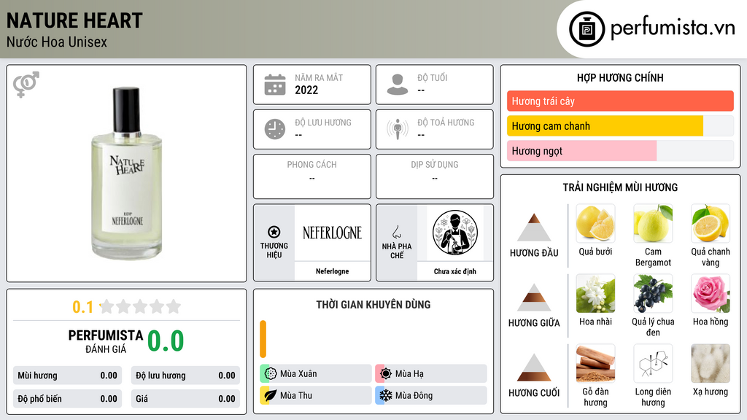The height and width of the screenshot is (420, 747).
Task: Click the Mùi hương 0.00 score row
Action: tap(67, 376)
